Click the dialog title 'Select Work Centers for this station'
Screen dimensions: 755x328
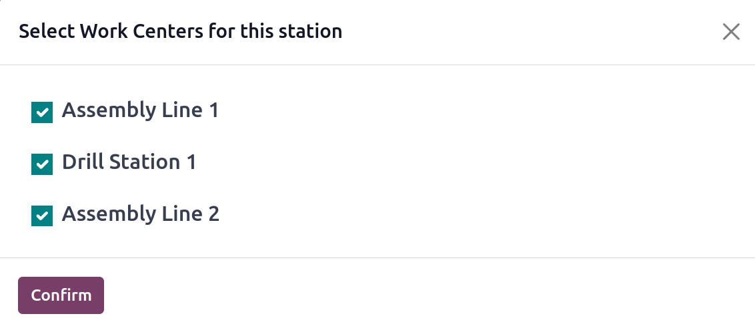181,32
